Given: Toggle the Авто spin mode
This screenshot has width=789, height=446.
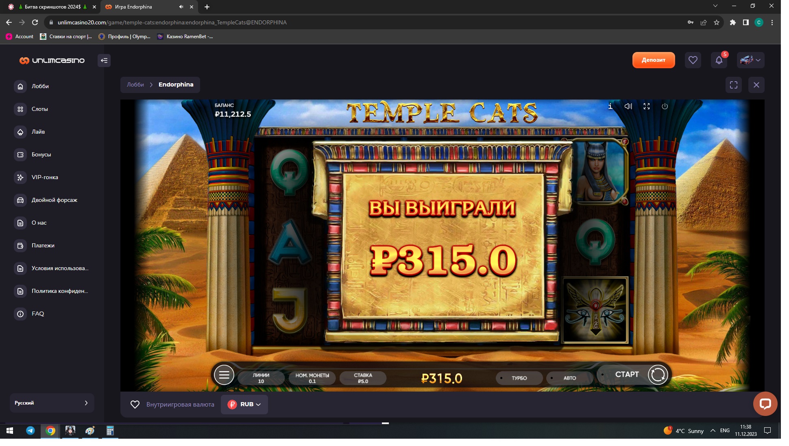Looking at the screenshot, I should click(x=569, y=378).
